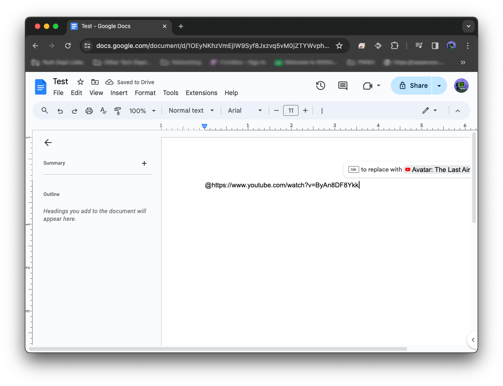Click the Undo arrow icon
The image size is (503, 386).
point(60,110)
